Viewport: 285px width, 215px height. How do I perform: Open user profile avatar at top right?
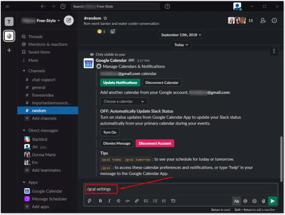pyautogui.click(x=237, y=6)
